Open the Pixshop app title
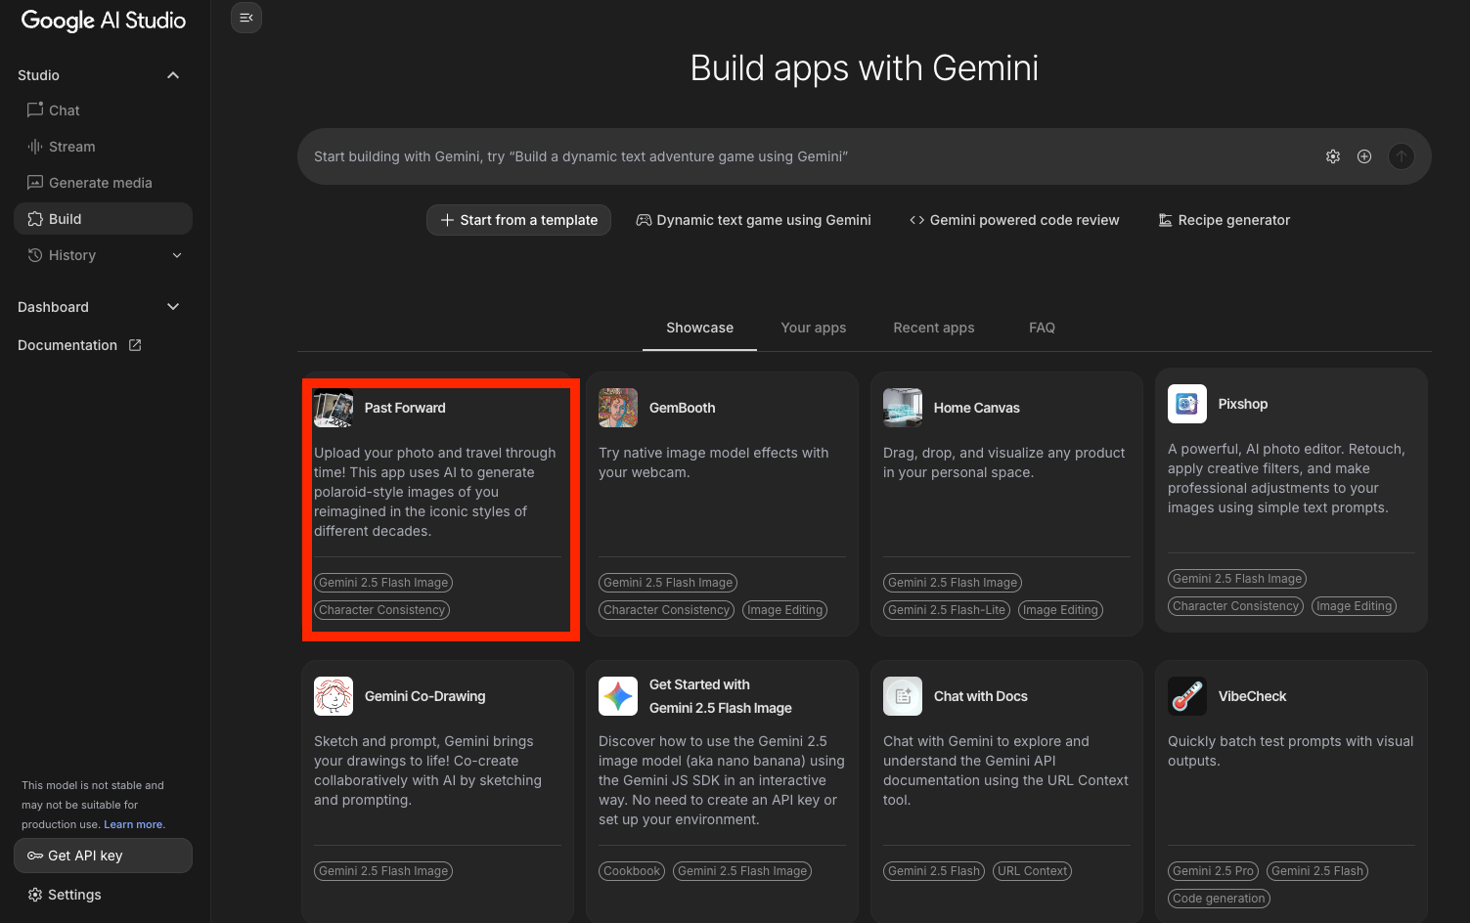 (1243, 404)
